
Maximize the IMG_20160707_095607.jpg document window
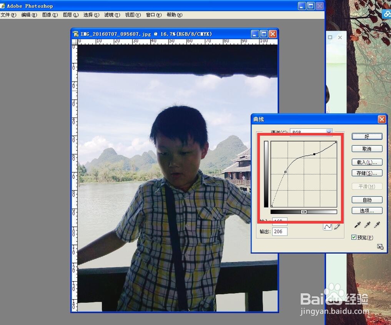pyautogui.click(x=264, y=34)
